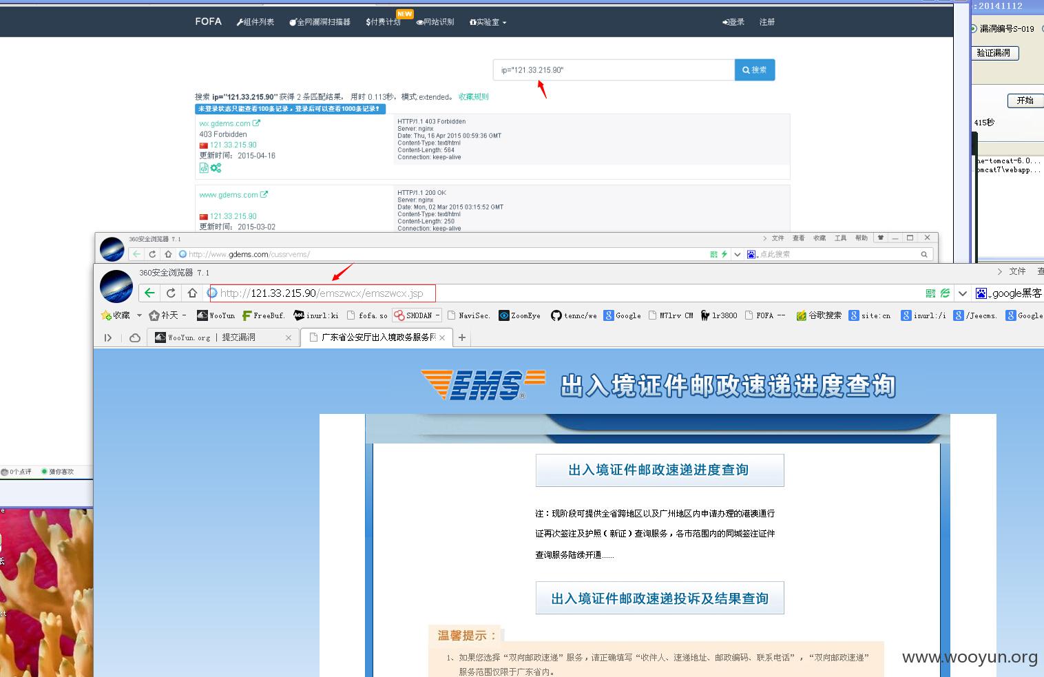Open the SHODAN bookmark

417,315
